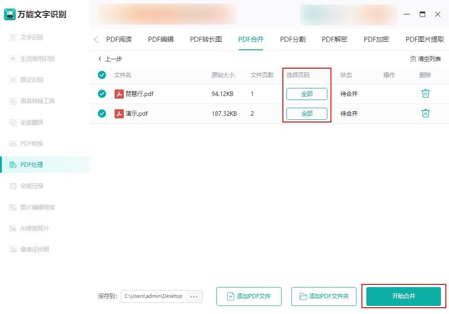Click the 万能文字识别 app logo icon
The height and width of the screenshot is (314, 449).
10,14
